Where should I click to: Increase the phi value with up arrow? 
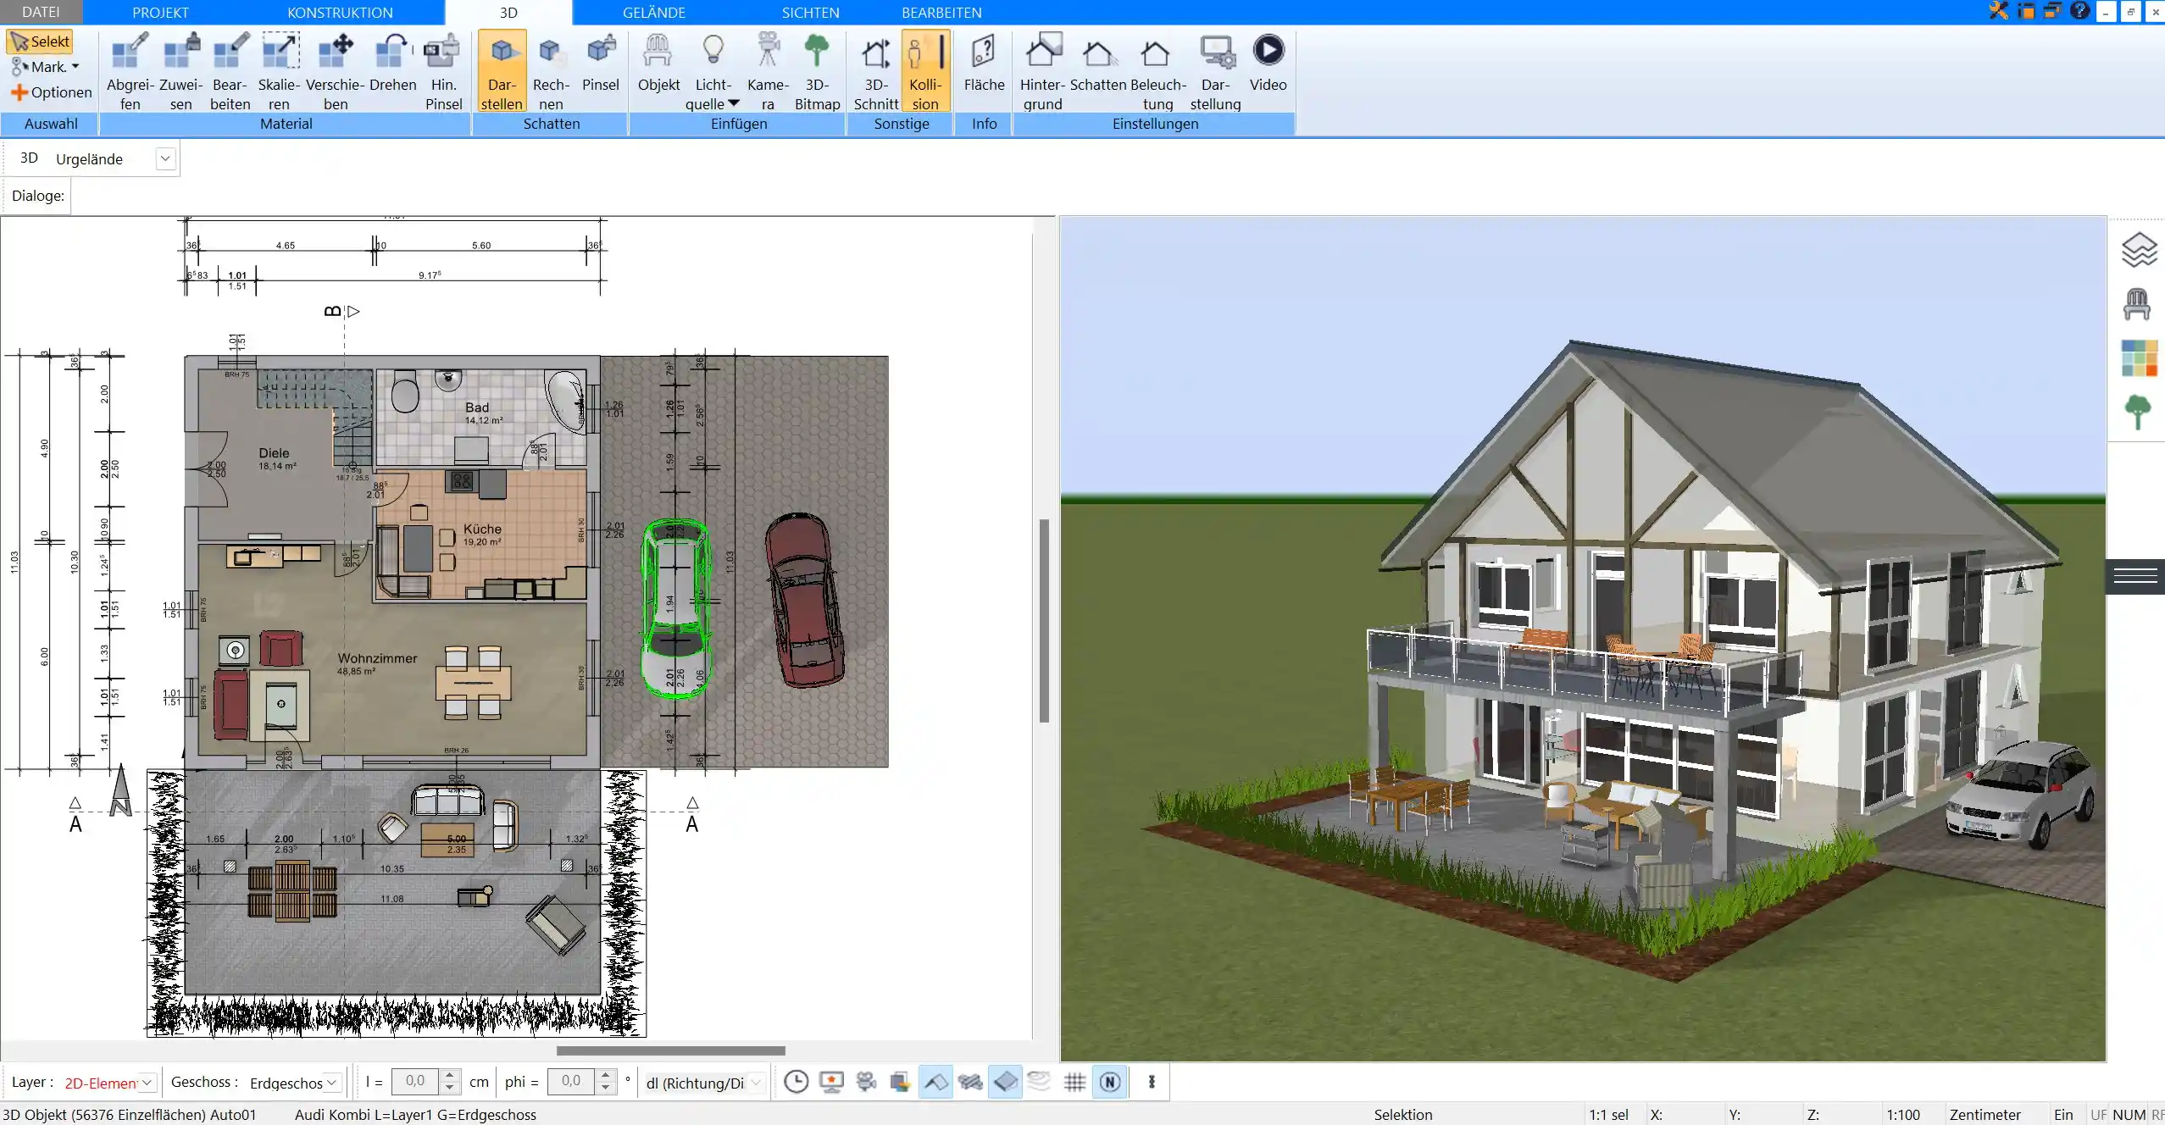(x=605, y=1076)
